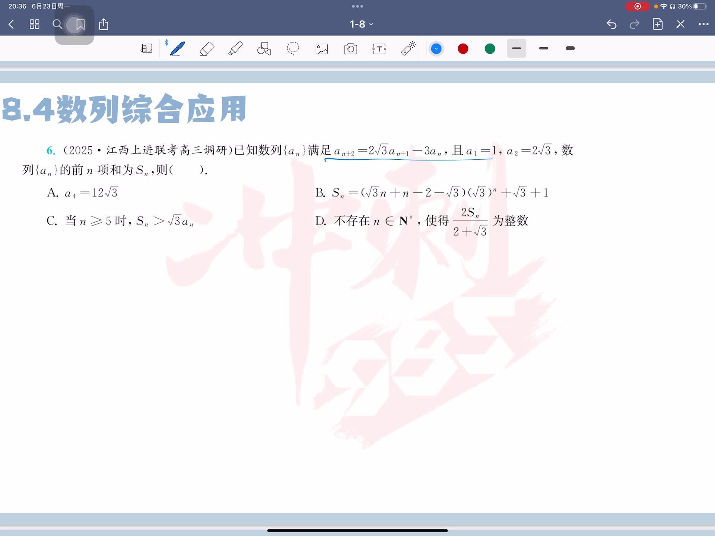
Task: Open the Shapes tool
Action: (x=264, y=49)
